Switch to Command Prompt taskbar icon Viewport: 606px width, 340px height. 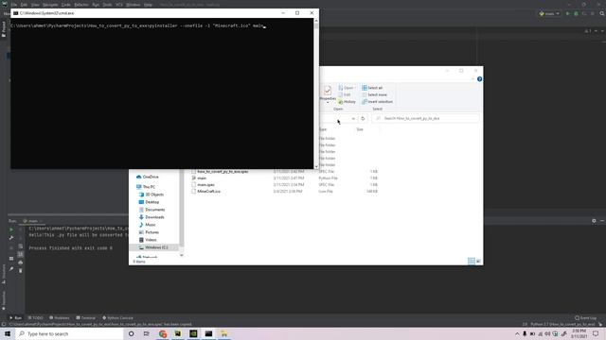[x=208, y=333]
